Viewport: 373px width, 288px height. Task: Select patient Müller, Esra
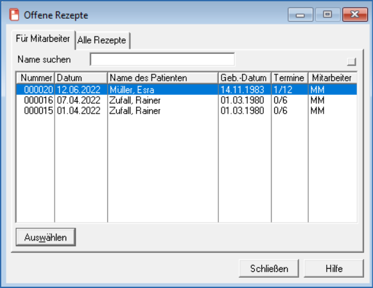click(x=132, y=90)
